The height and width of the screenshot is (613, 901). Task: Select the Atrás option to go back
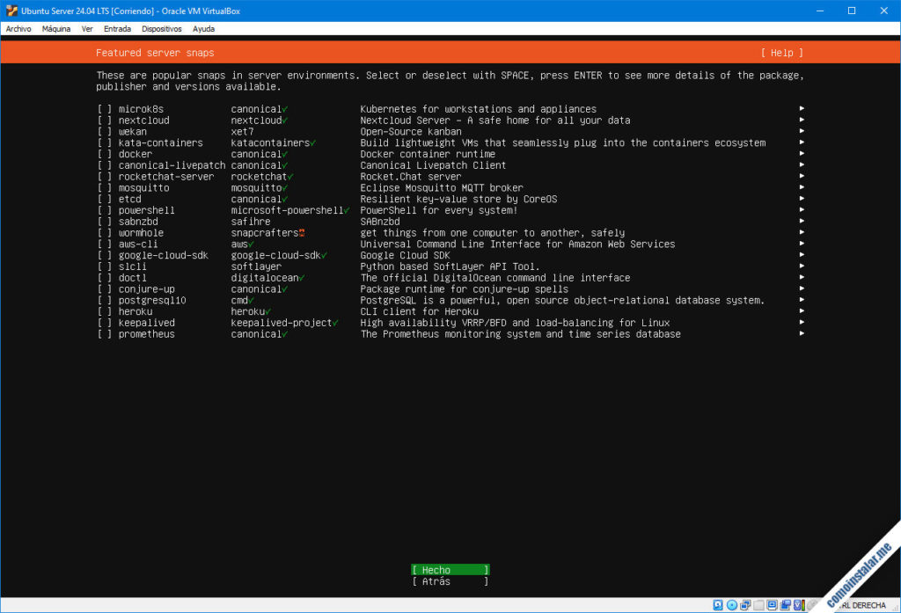point(449,580)
